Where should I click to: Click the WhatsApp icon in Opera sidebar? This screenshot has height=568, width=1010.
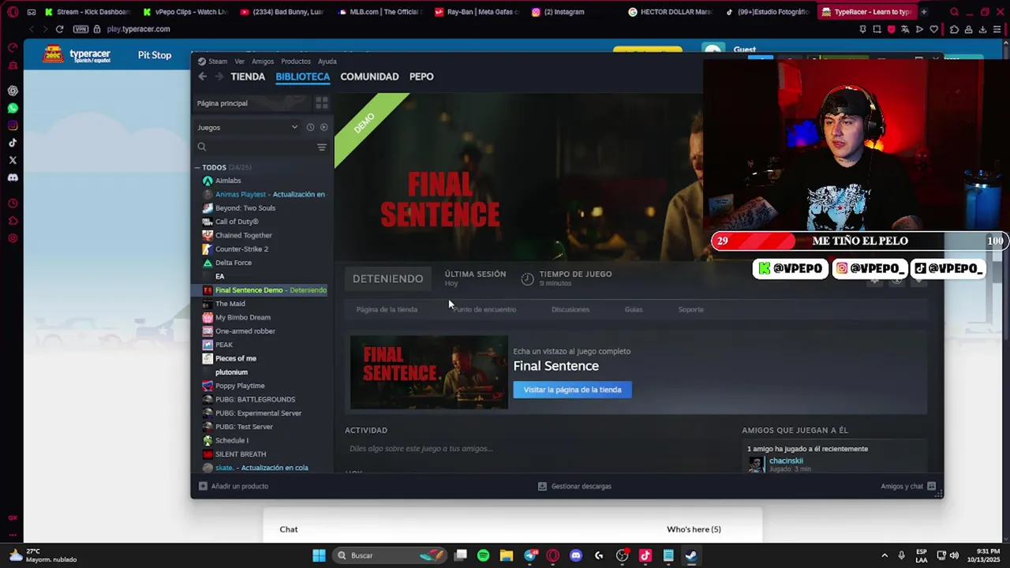13,108
